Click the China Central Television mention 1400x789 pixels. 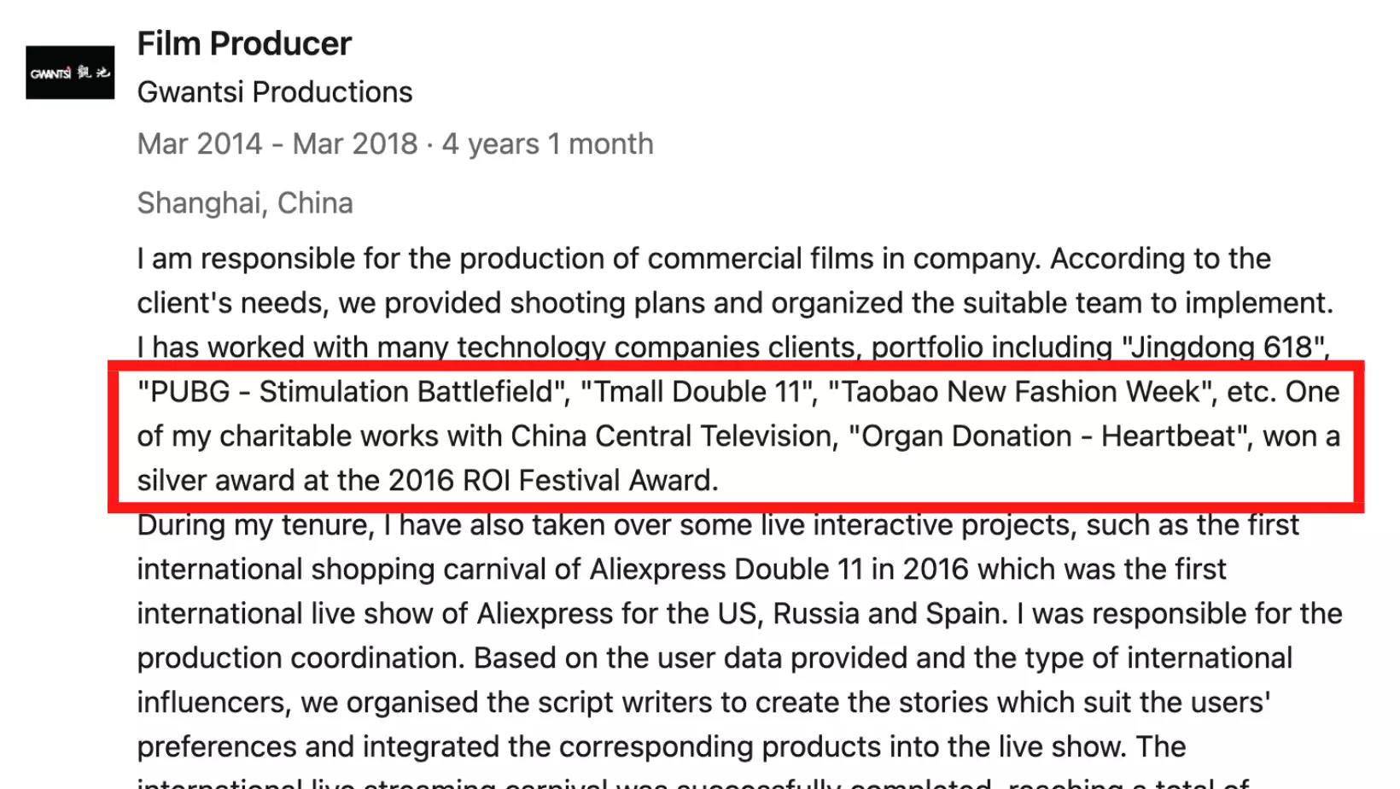673,436
